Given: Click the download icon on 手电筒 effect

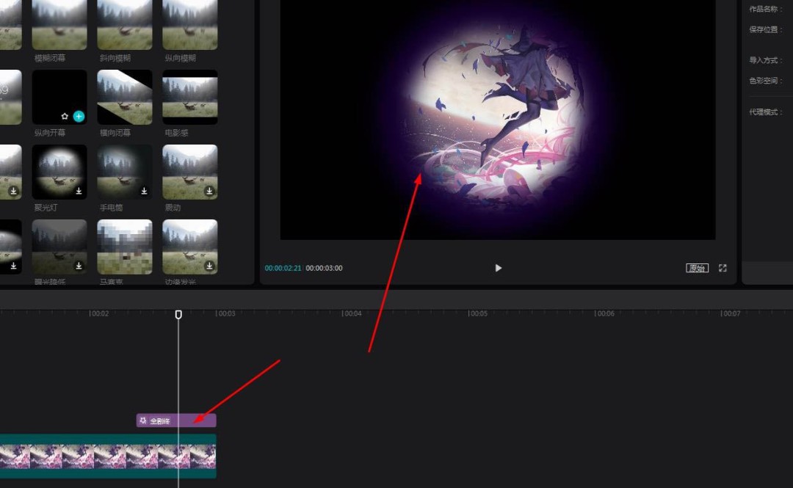Looking at the screenshot, I should click(x=143, y=192).
